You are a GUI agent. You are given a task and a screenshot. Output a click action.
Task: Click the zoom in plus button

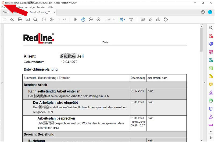(98, 19)
